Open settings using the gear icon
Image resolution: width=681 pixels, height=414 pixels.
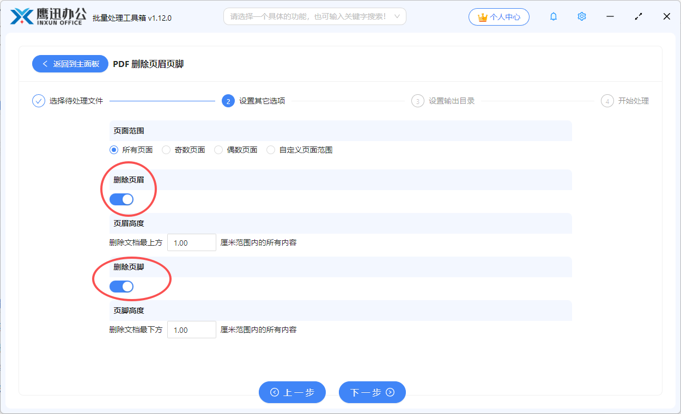pyautogui.click(x=581, y=16)
